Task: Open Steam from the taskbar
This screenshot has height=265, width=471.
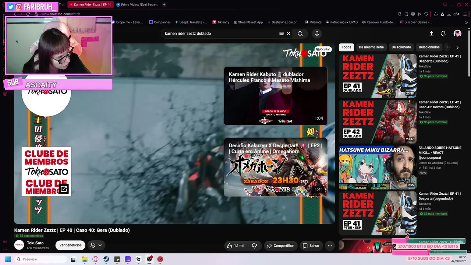Action: pos(106,259)
